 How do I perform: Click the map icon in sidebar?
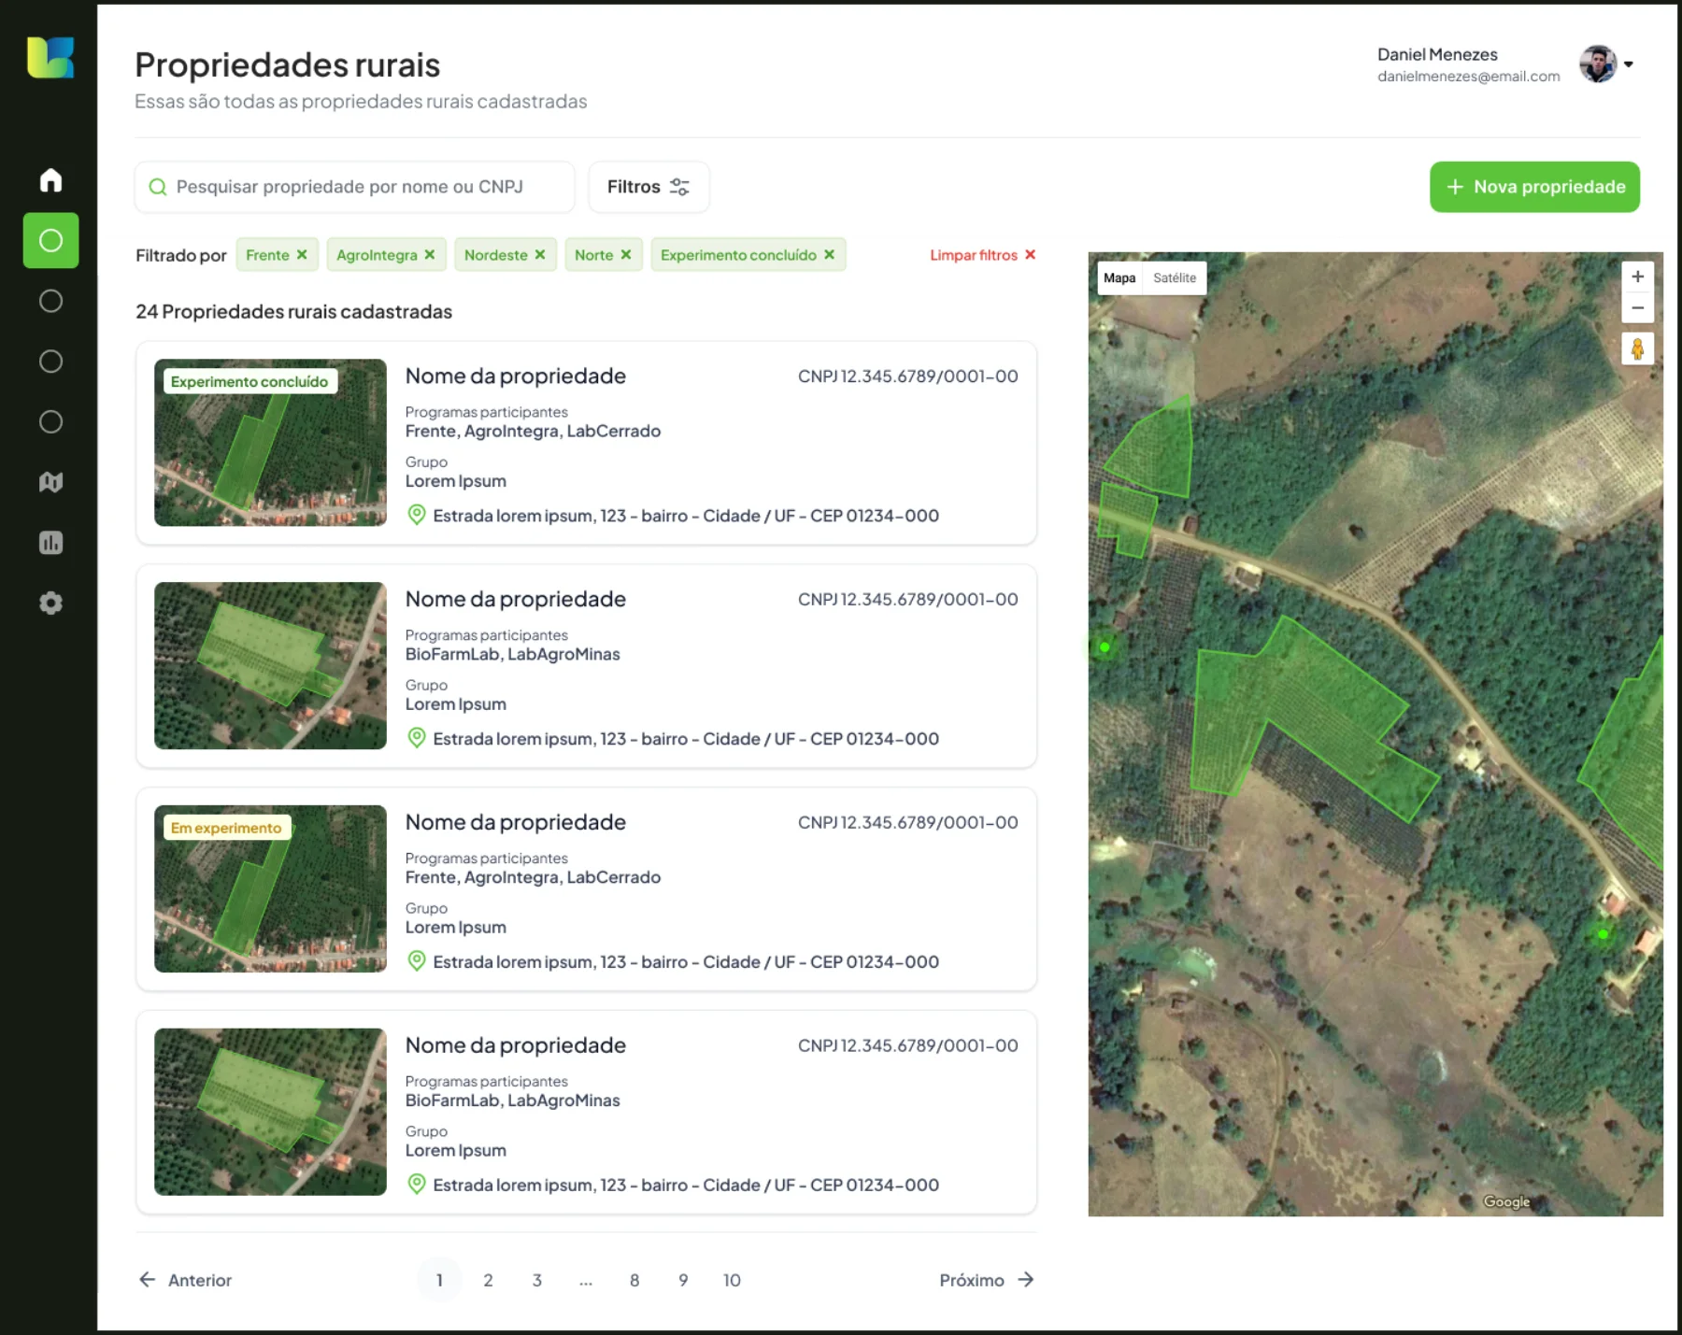coord(50,482)
